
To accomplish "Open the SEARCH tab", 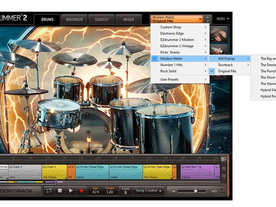I will coord(101,19).
